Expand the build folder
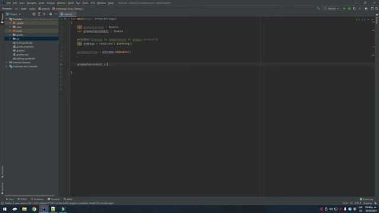Image resolution: width=379 pixels, height=213 pixels. 10,31
